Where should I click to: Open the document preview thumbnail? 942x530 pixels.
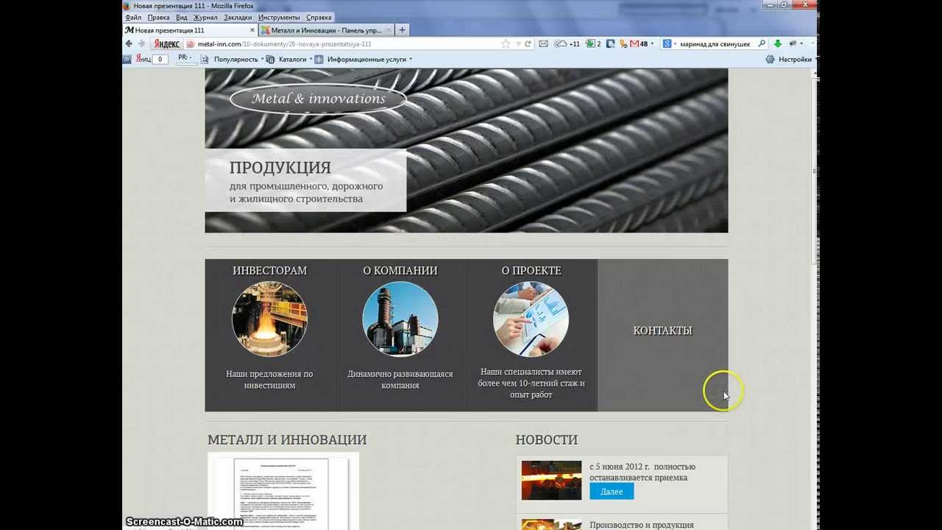click(x=283, y=492)
